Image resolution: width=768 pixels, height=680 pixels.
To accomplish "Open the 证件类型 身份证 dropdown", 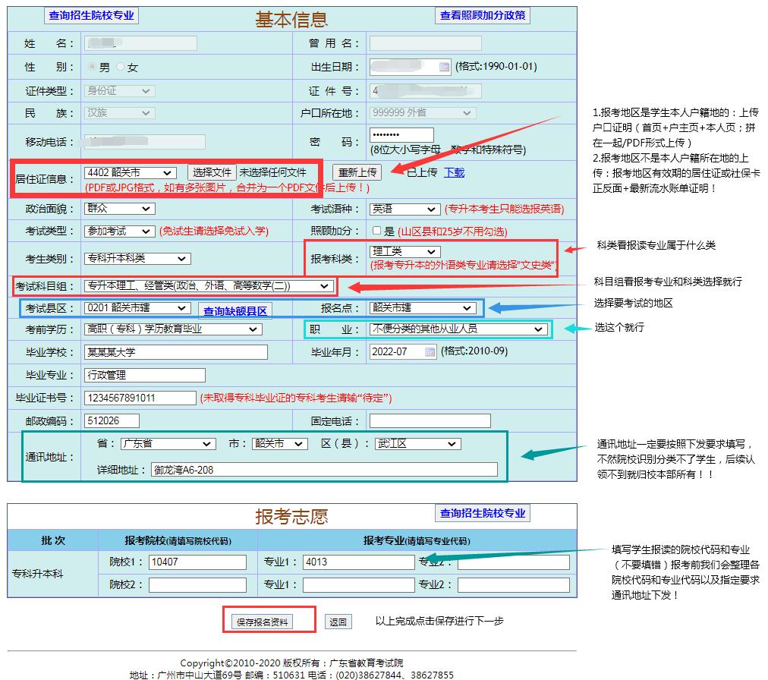I will pyautogui.click(x=119, y=90).
